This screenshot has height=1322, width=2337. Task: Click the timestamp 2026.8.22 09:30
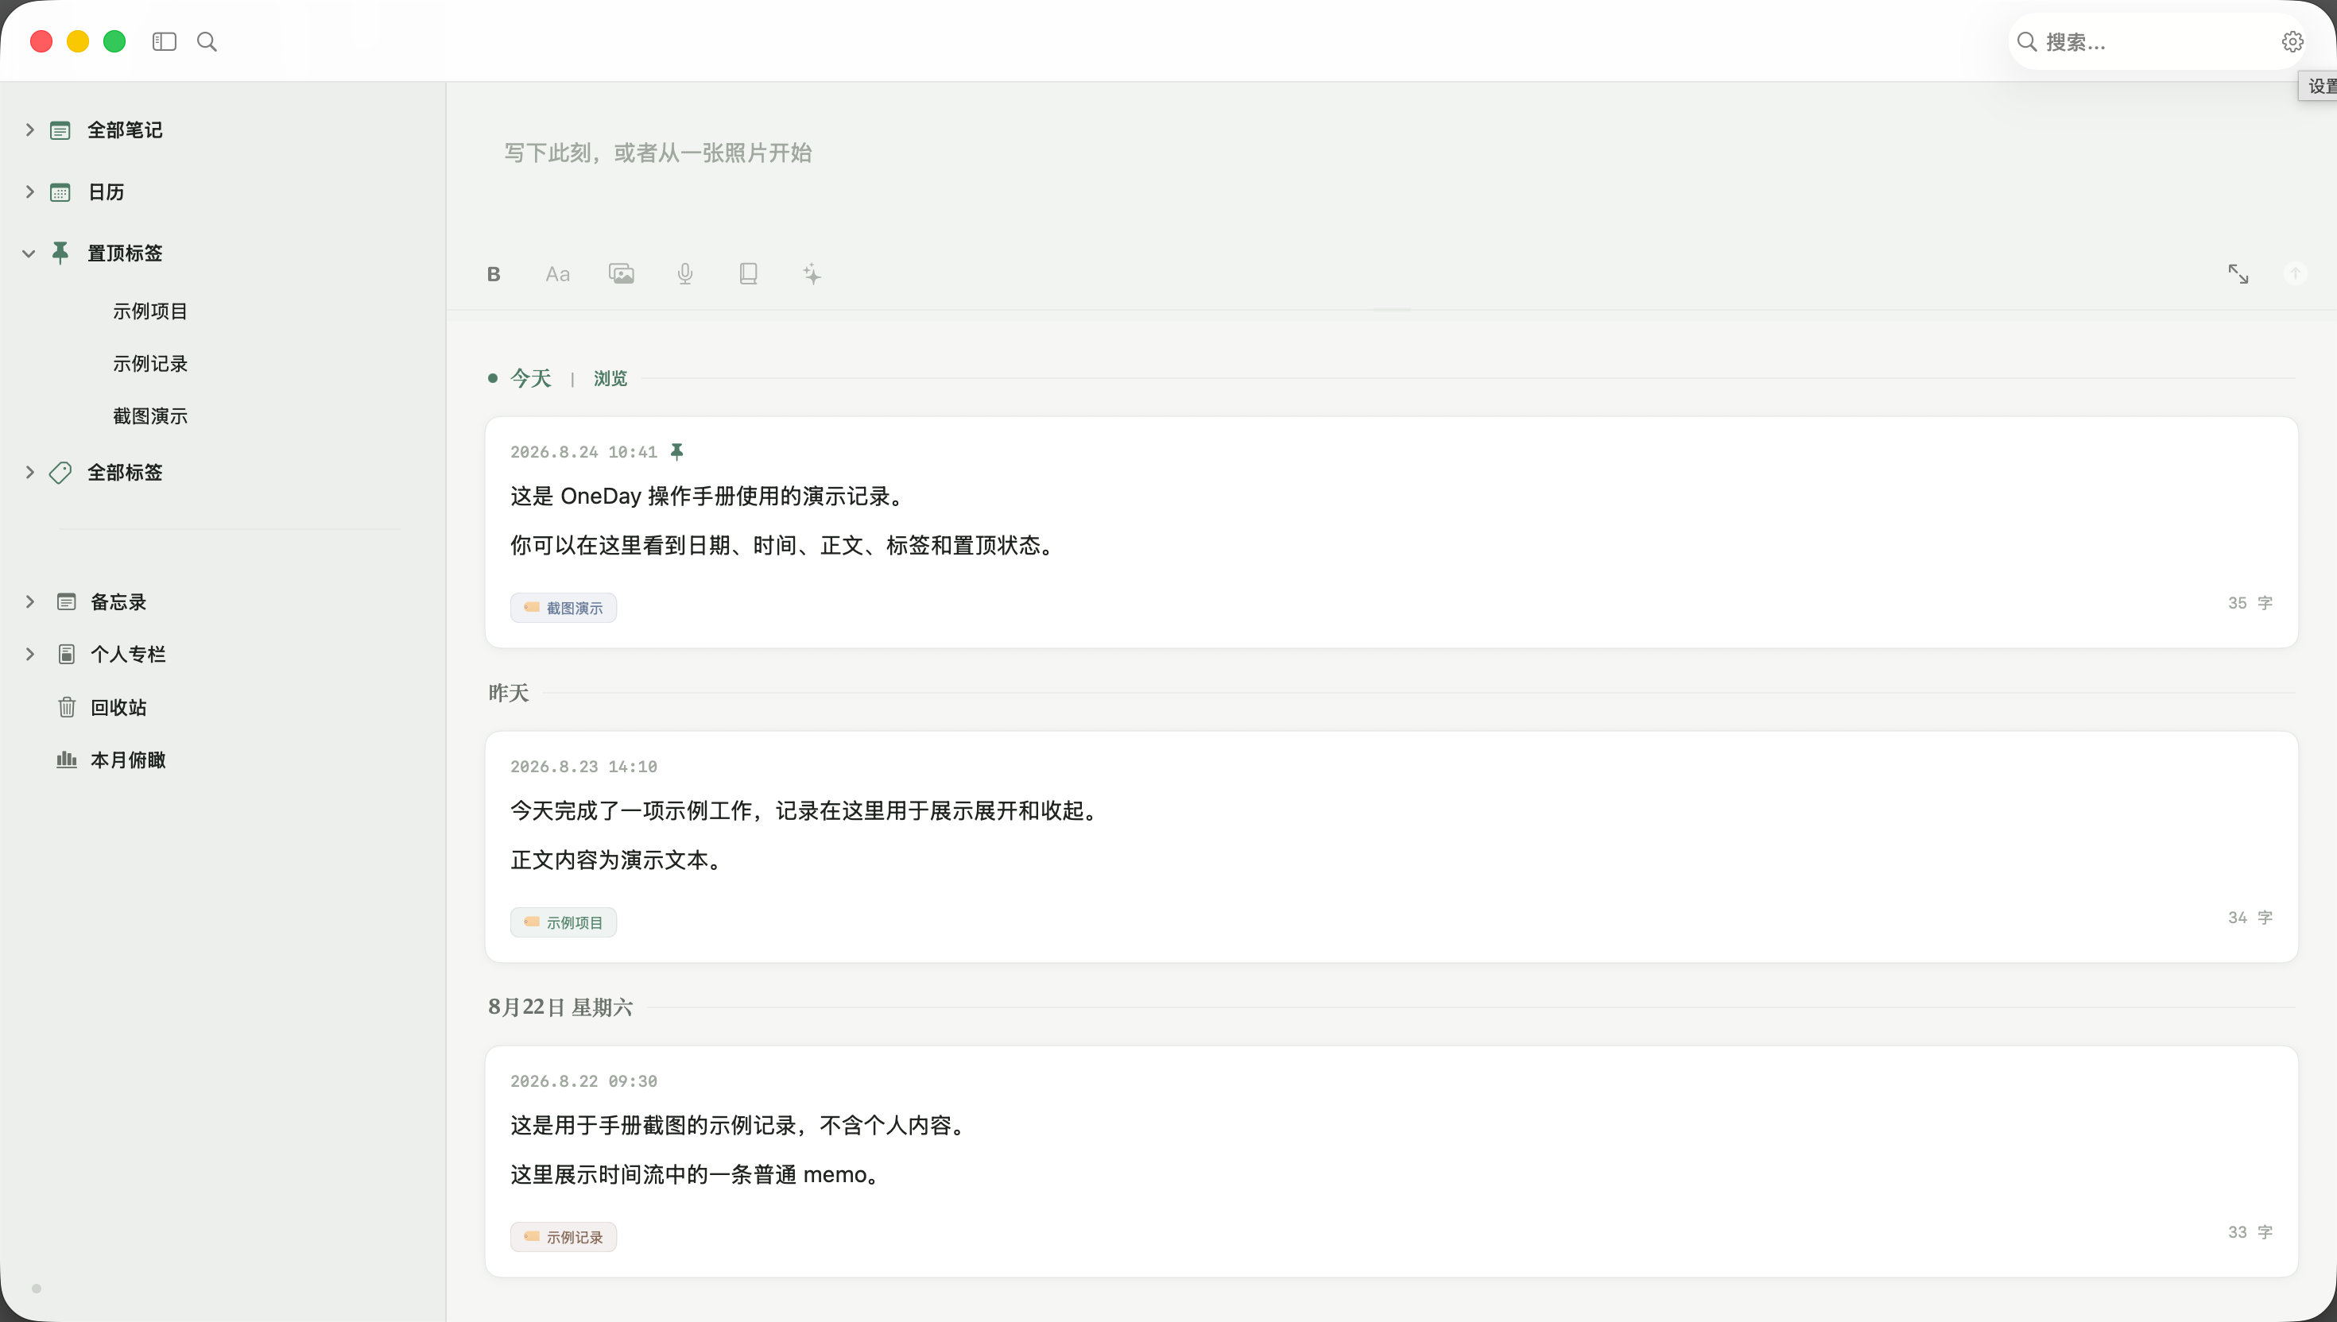coord(583,1080)
